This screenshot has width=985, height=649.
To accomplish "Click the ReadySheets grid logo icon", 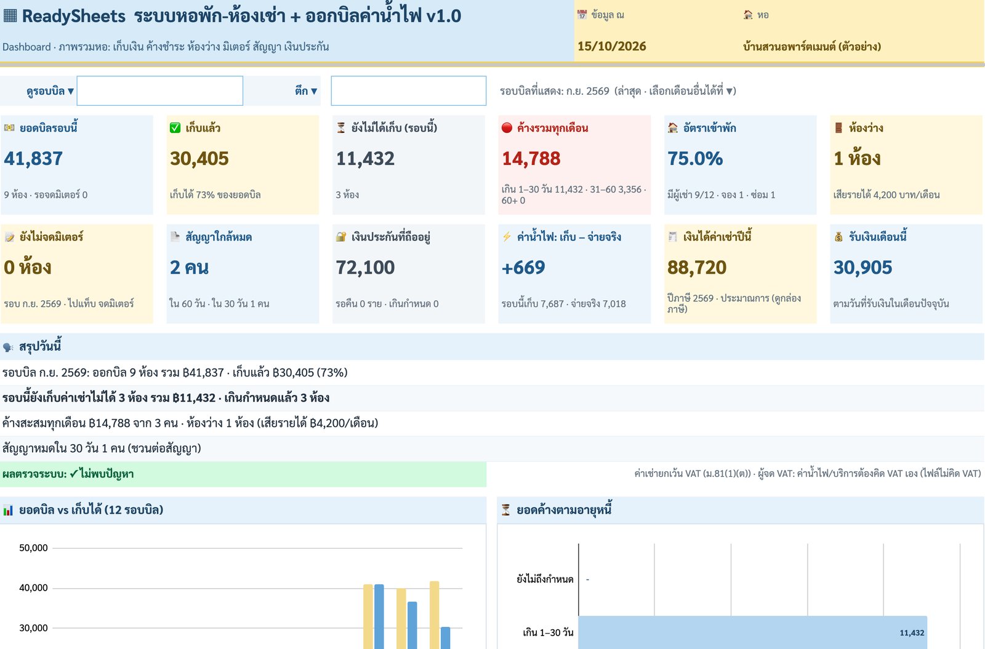I will tap(10, 15).
